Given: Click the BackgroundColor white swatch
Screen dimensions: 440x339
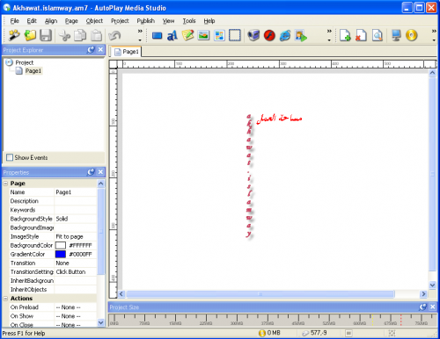Looking at the screenshot, I should tap(61, 245).
